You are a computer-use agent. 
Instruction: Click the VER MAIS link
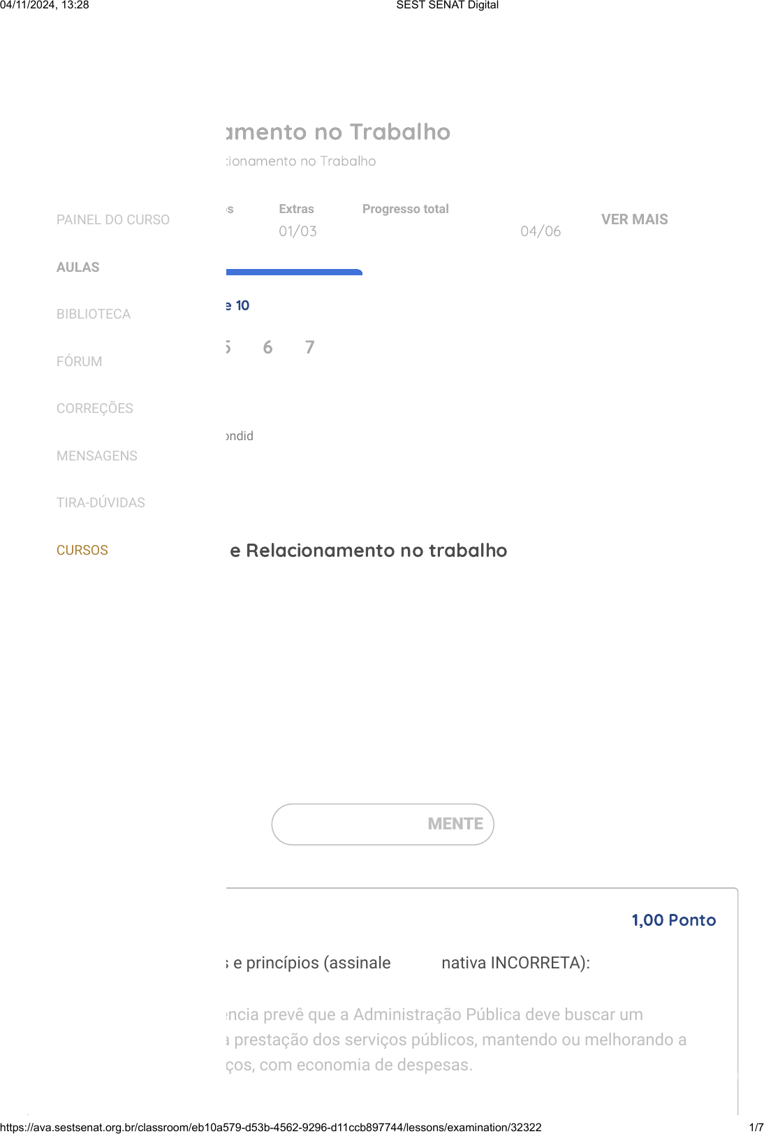(634, 219)
